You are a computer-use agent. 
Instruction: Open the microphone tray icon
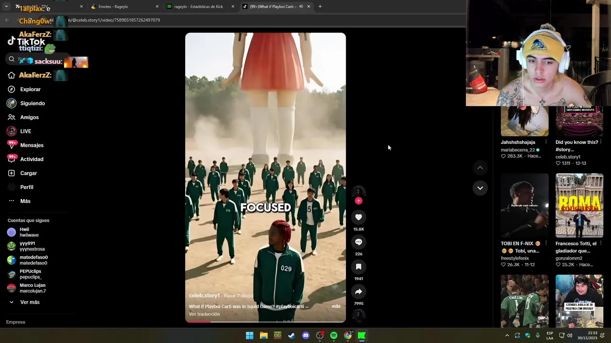point(538,335)
